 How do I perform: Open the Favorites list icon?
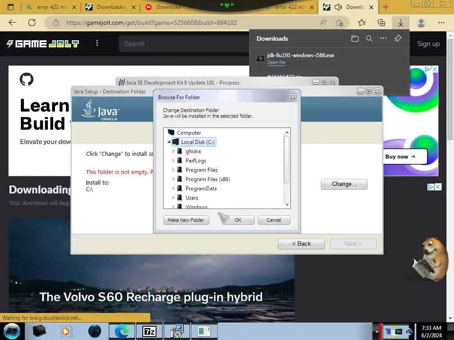[362, 23]
